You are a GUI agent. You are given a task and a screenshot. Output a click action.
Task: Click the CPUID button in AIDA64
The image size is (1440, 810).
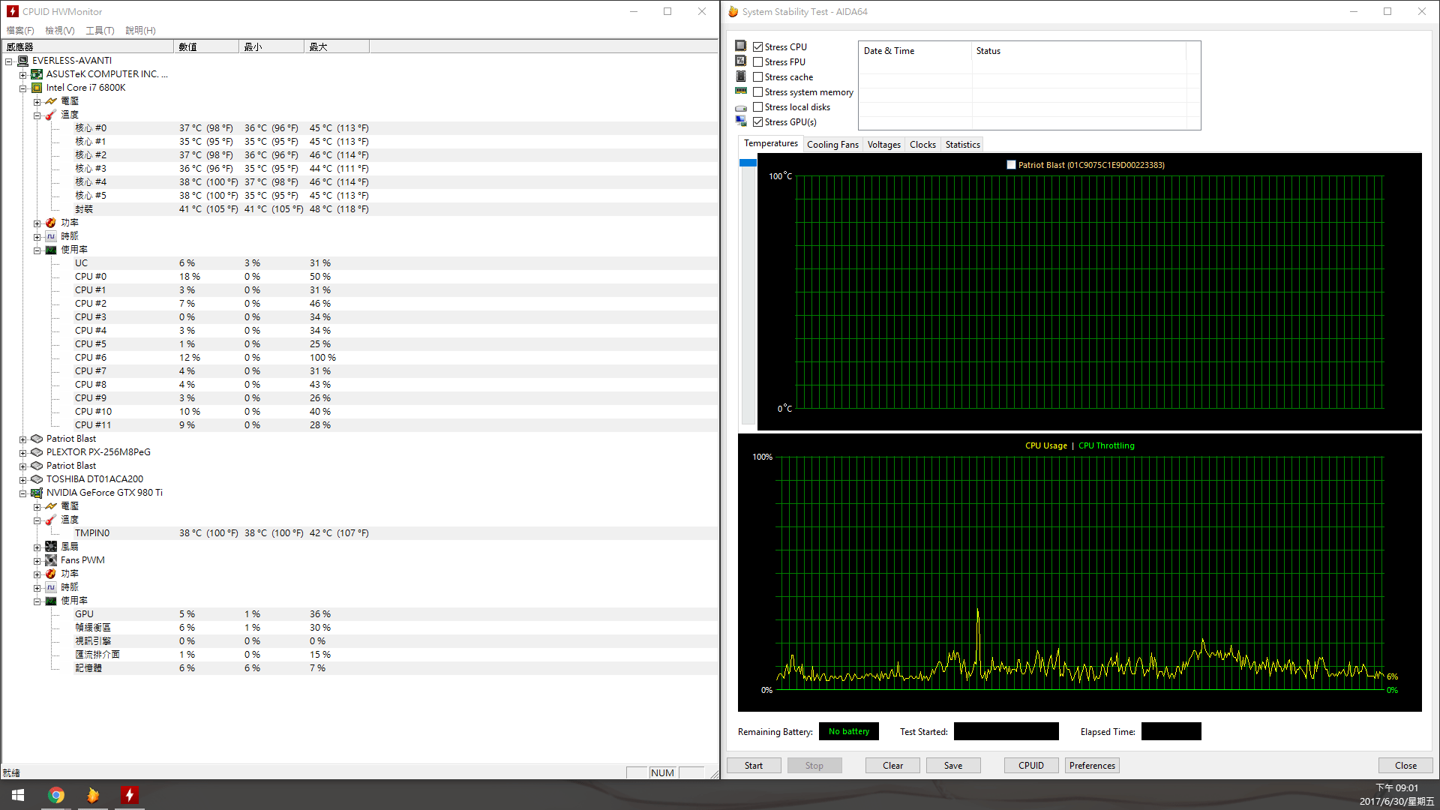coord(1031,766)
